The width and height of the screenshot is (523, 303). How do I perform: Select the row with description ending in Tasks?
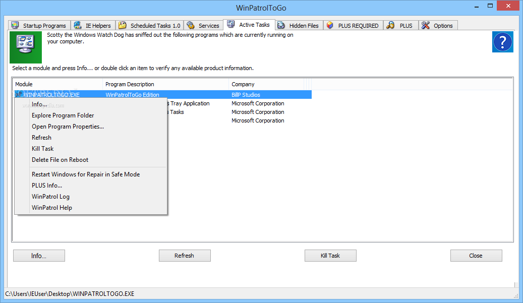tap(239, 112)
